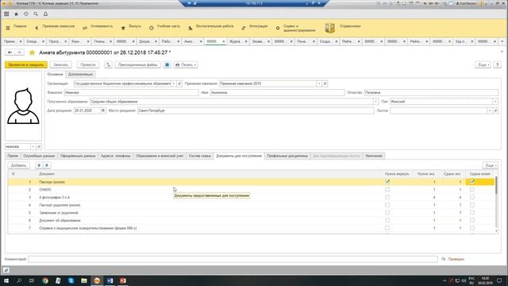Click the search magnifier icon
Screen dimensions: 508x286
tap(36, 14)
